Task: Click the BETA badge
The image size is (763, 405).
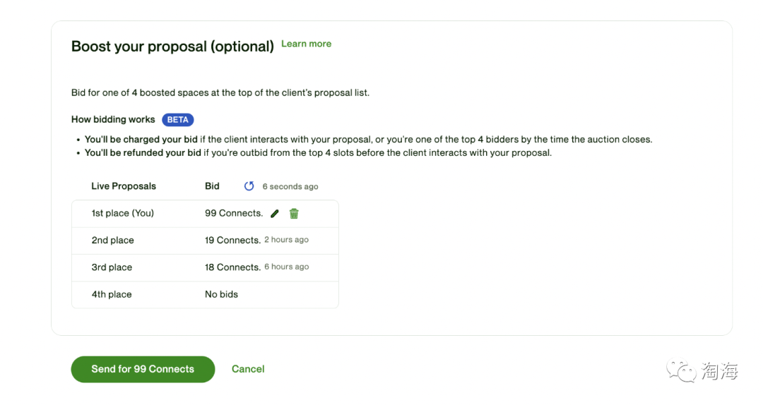Action: click(x=177, y=120)
